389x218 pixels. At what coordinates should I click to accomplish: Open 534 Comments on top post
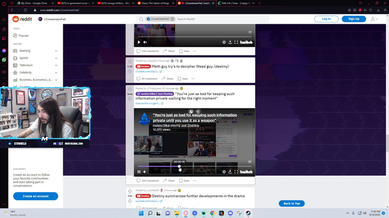[x=148, y=51]
